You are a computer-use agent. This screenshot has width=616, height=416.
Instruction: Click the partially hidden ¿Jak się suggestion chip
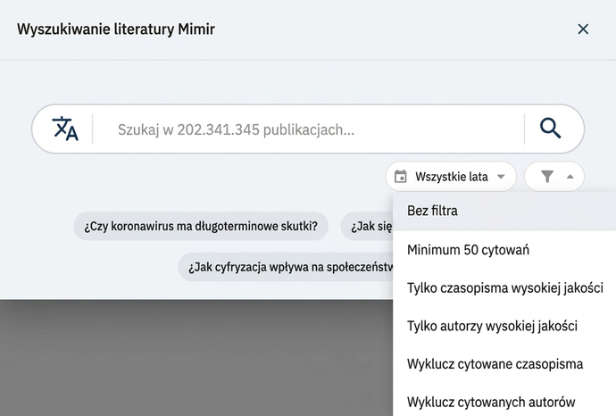367,226
